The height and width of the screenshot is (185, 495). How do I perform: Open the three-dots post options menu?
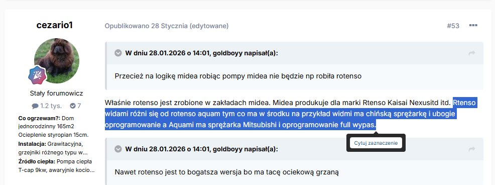point(473,26)
